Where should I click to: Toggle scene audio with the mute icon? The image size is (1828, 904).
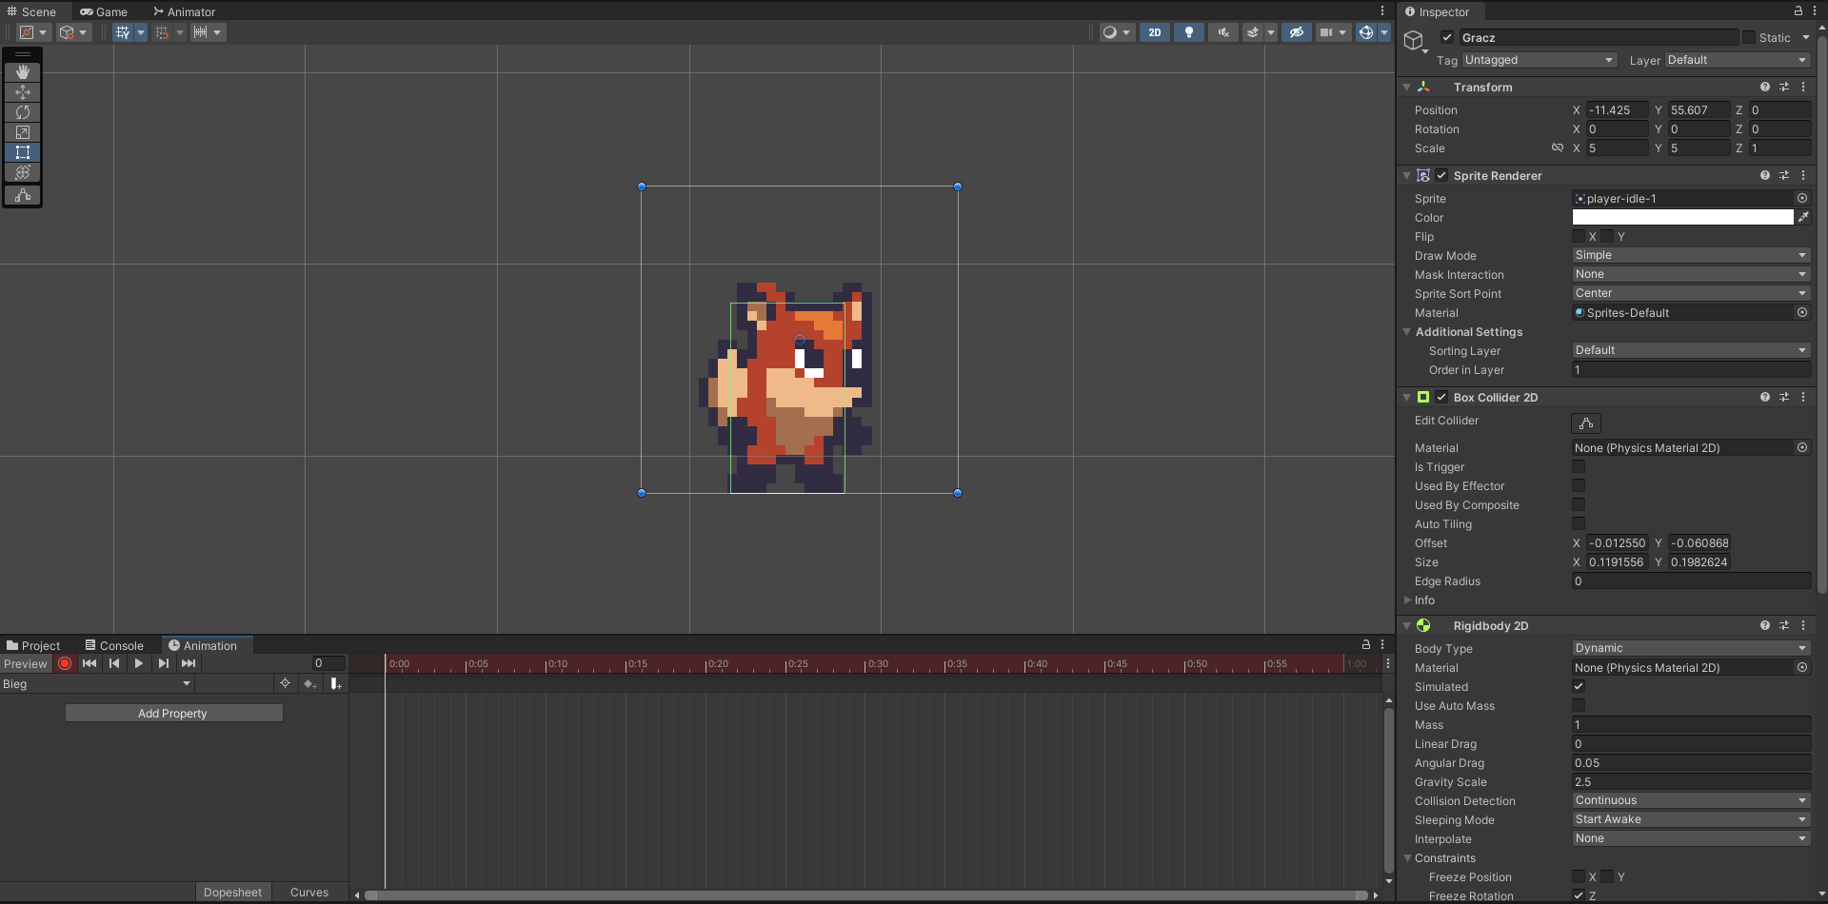(1222, 31)
